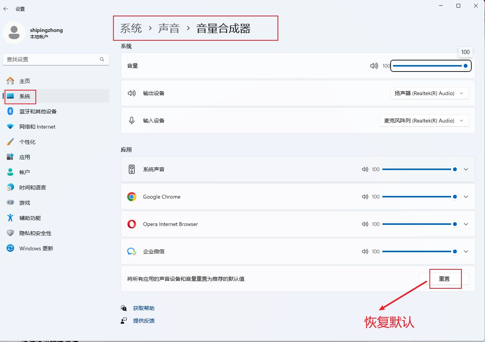Mute 系统声音 app speaker icon
485x342 pixels.
[365, 169]
